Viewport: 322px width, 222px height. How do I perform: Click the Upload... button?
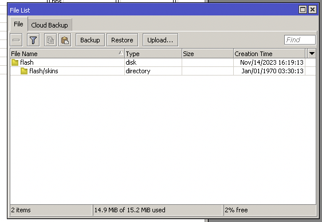tap(160, 40)
